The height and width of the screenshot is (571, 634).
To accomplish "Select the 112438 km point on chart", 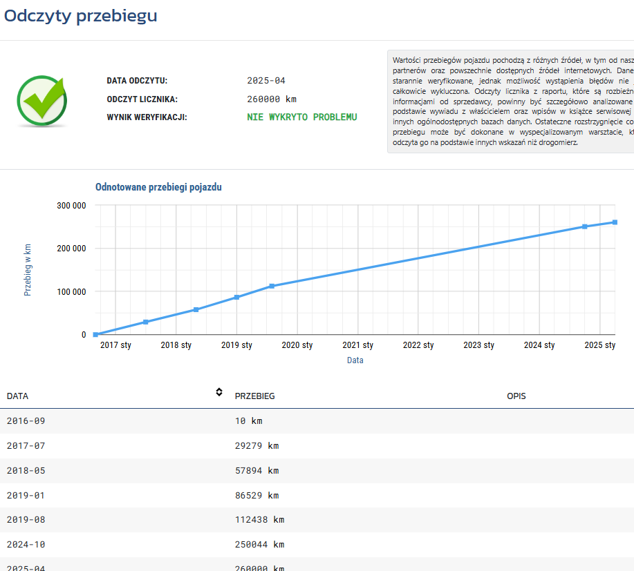I will point(272,286).
